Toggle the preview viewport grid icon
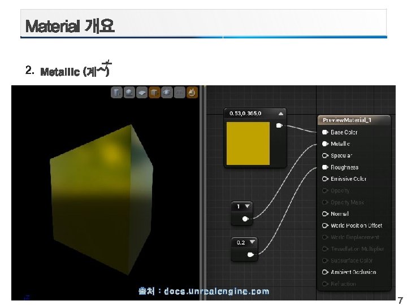The height and width of the screenshot is (305, 407). [x=179, y=92]
